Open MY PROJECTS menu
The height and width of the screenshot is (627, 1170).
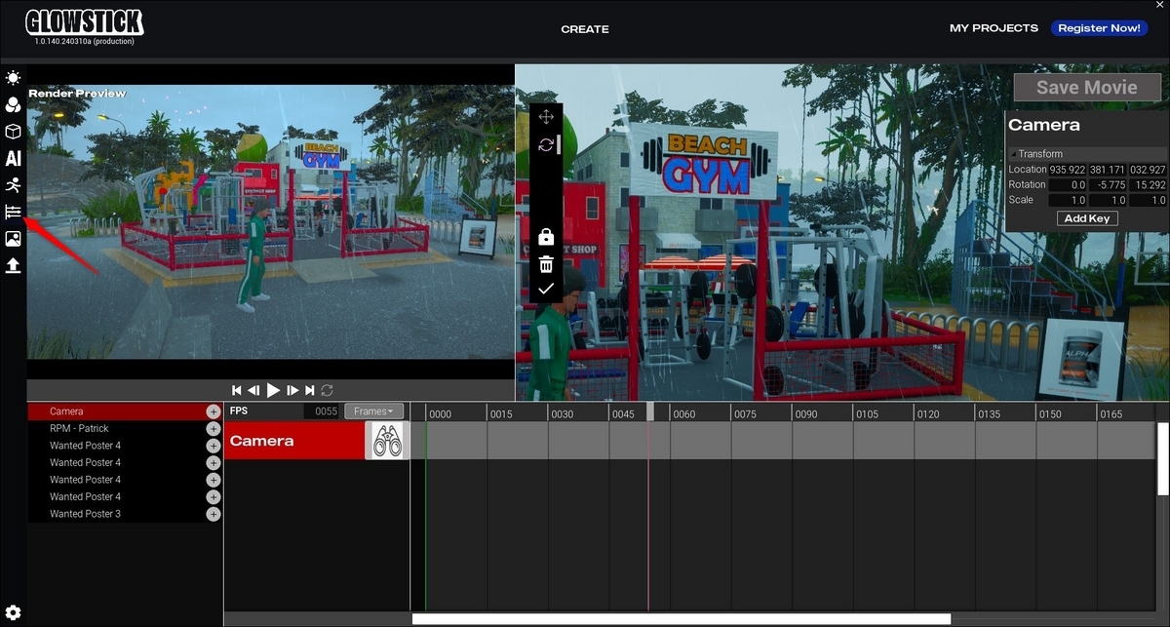tap(994, 28)
